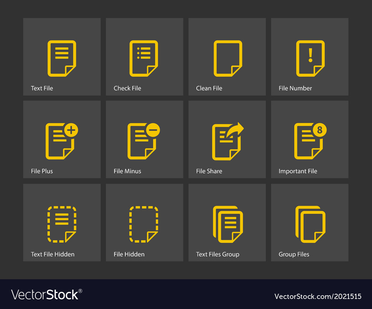372x309 pixels.
Task: Click the VectorStock logo
Action: point(45,294)
